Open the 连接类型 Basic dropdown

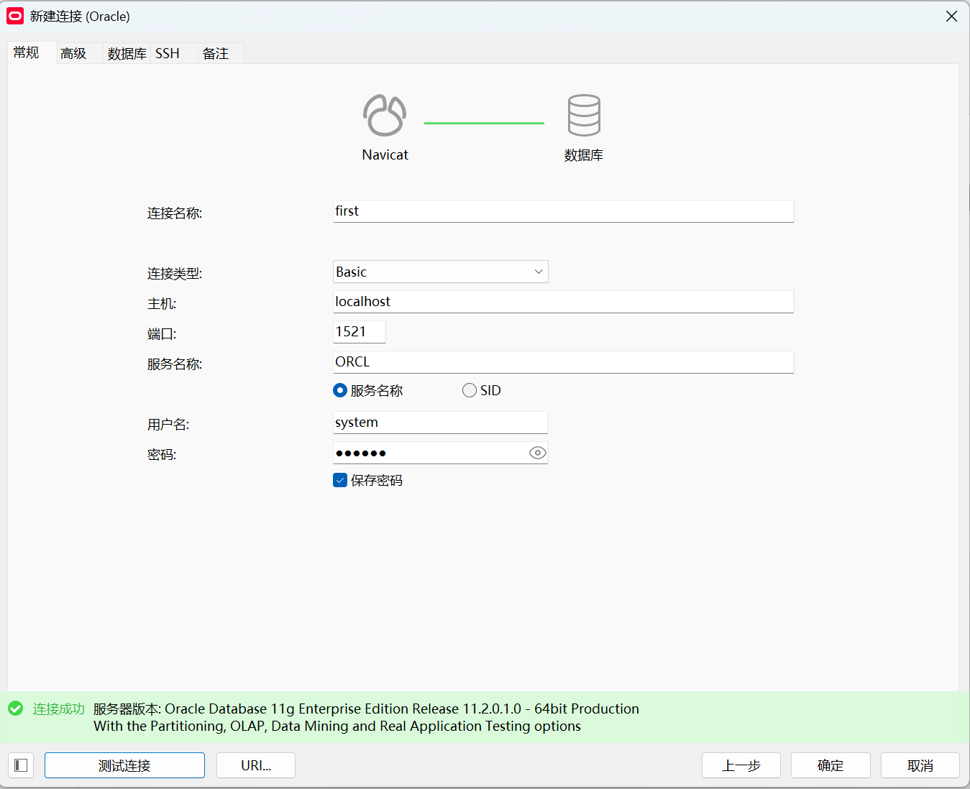click(x=441, y=272)
